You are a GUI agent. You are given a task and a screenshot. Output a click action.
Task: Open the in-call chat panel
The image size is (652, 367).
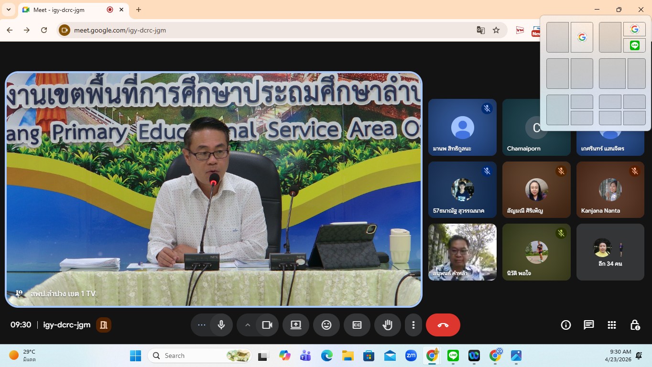(588, 325)
